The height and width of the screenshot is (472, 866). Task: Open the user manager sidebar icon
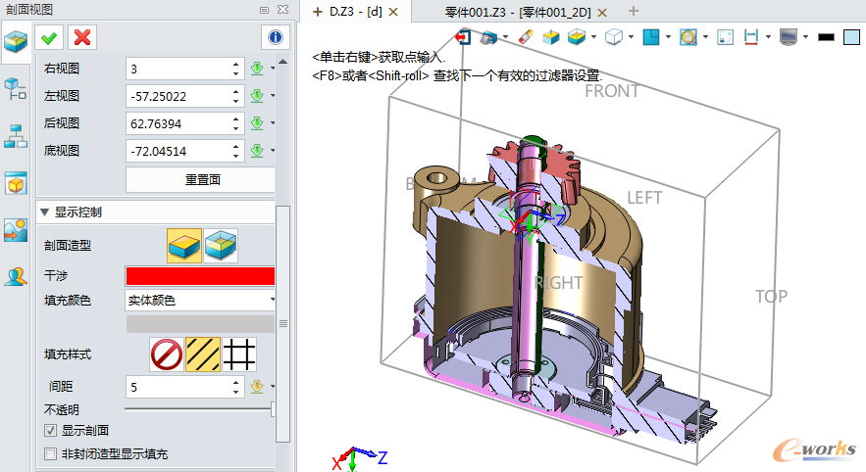(16, 275)
